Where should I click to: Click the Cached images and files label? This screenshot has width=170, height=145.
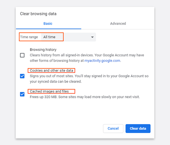[49, 91]
